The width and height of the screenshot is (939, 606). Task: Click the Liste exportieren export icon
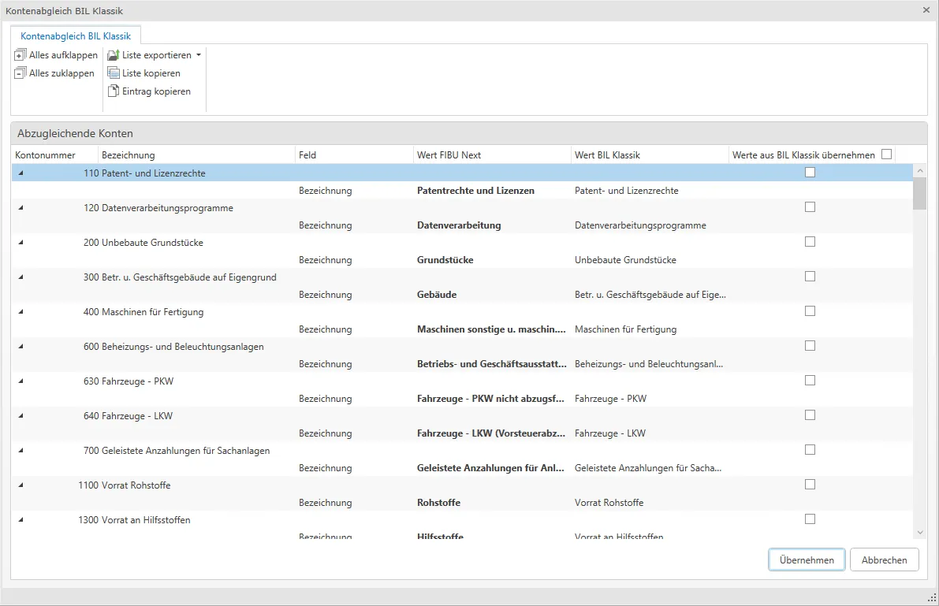(x=114, y=55)
